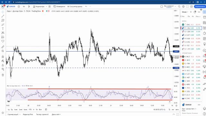Screen dimensions: 206x116
Task: Select the Все date range
Action: pyautogui.click(x=40, y=110)
